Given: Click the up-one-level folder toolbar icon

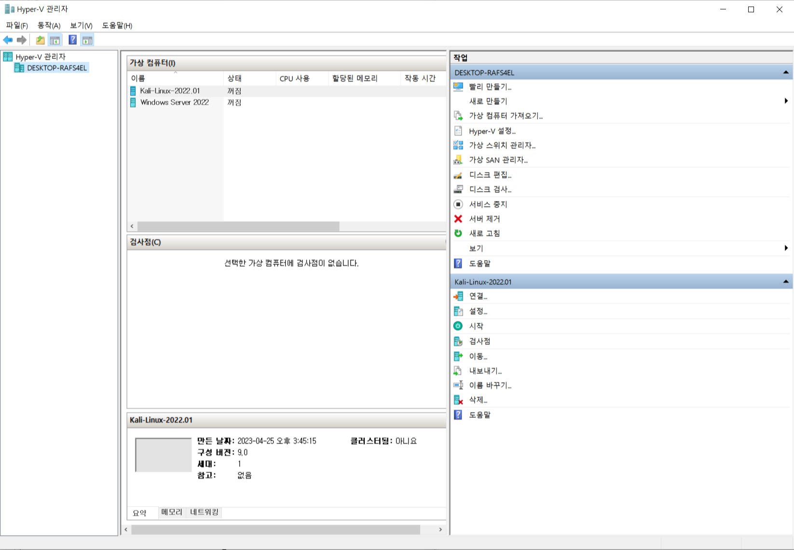Looking at the screenshot, I should click(41, 40).
